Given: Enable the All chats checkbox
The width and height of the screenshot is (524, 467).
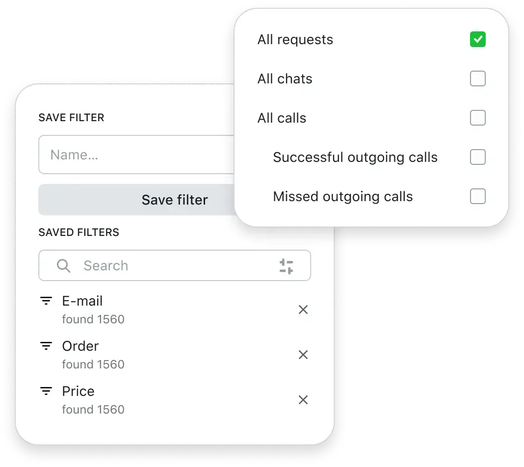Looking at the screenshot, I should [477, 79].
